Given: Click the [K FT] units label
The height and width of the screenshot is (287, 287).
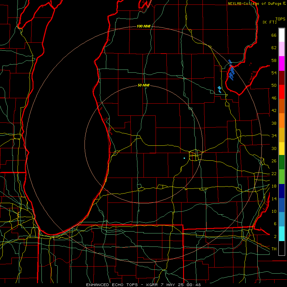Looking at the screenshot, I should tap(269, 22).
